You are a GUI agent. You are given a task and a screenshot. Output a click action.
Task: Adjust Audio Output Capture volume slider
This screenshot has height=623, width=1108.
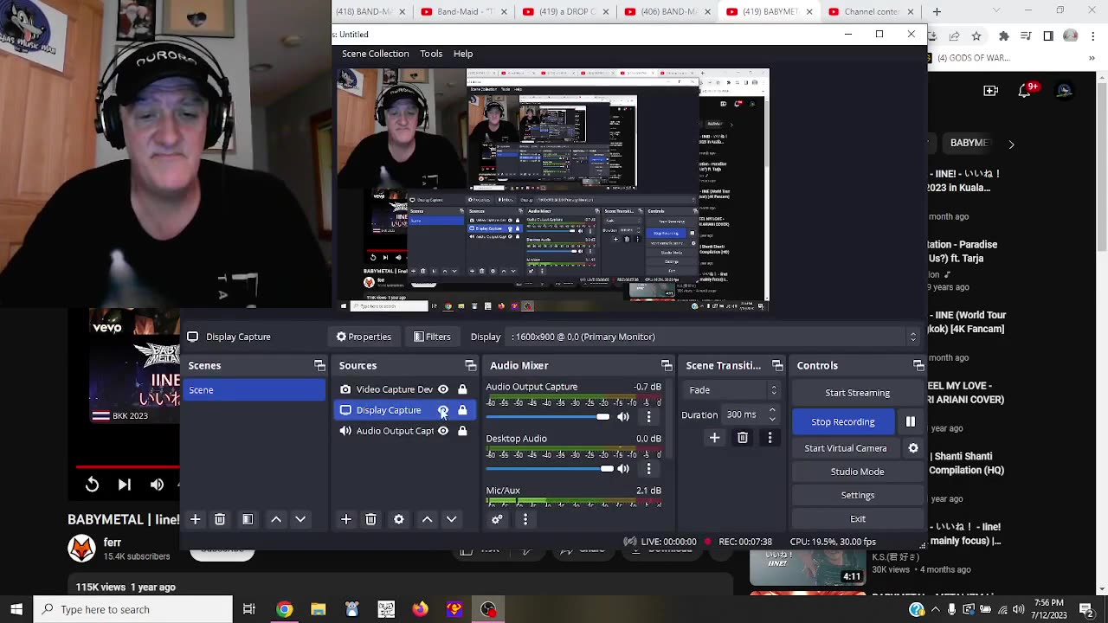pyautogui.click(x=548, y=417)
